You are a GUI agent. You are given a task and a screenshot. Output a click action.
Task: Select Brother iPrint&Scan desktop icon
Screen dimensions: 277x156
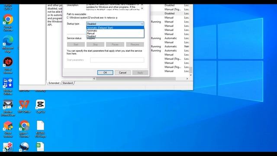point(8,108)
